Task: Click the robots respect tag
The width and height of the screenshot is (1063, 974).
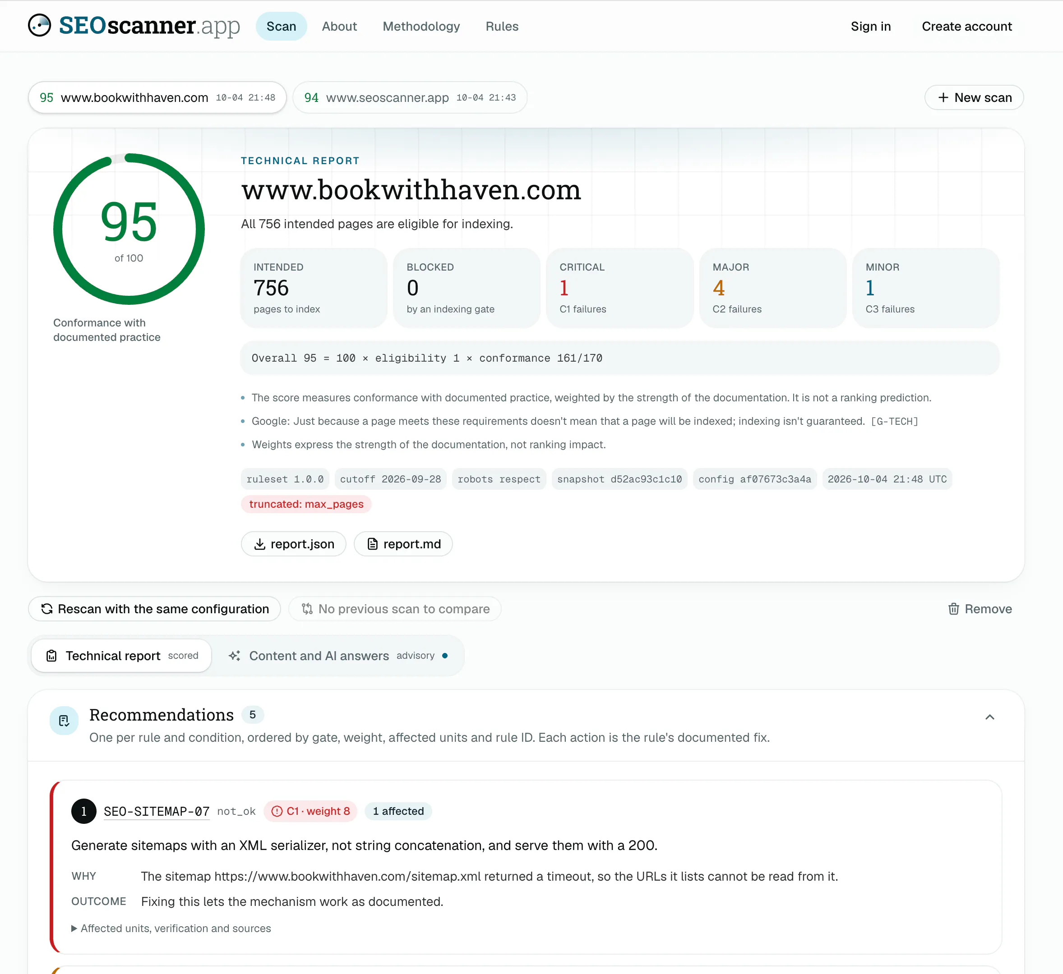Action: click(x=499, y=479)
